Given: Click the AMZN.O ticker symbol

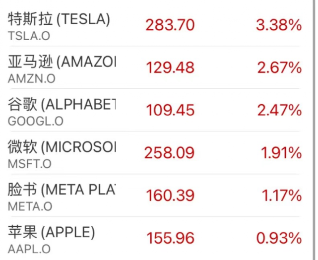Looking at the screenshot, I should (x=31, y=78).
